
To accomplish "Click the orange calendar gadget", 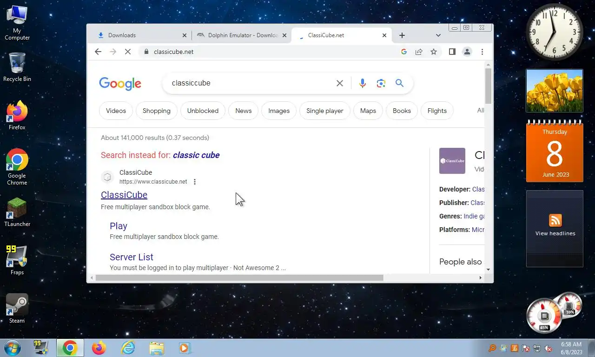I will 555,152.
